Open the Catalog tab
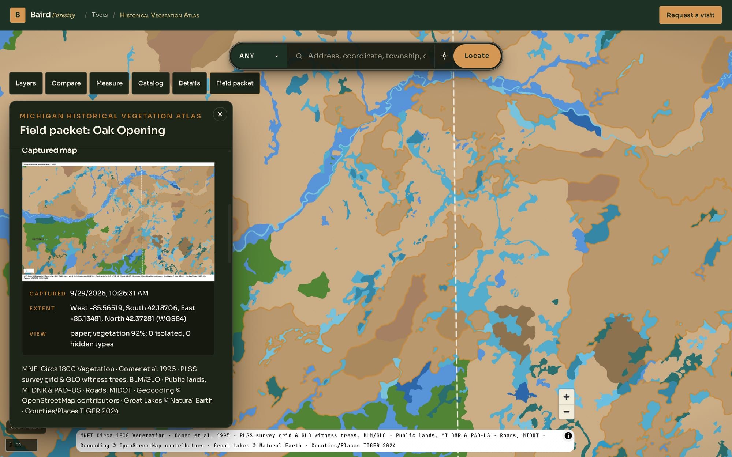Screen dimensions: 732x457 coord(150,83)
